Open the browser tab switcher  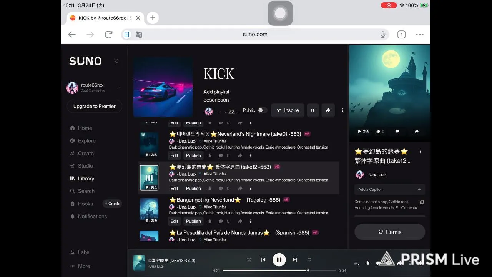tap(401, 35)
